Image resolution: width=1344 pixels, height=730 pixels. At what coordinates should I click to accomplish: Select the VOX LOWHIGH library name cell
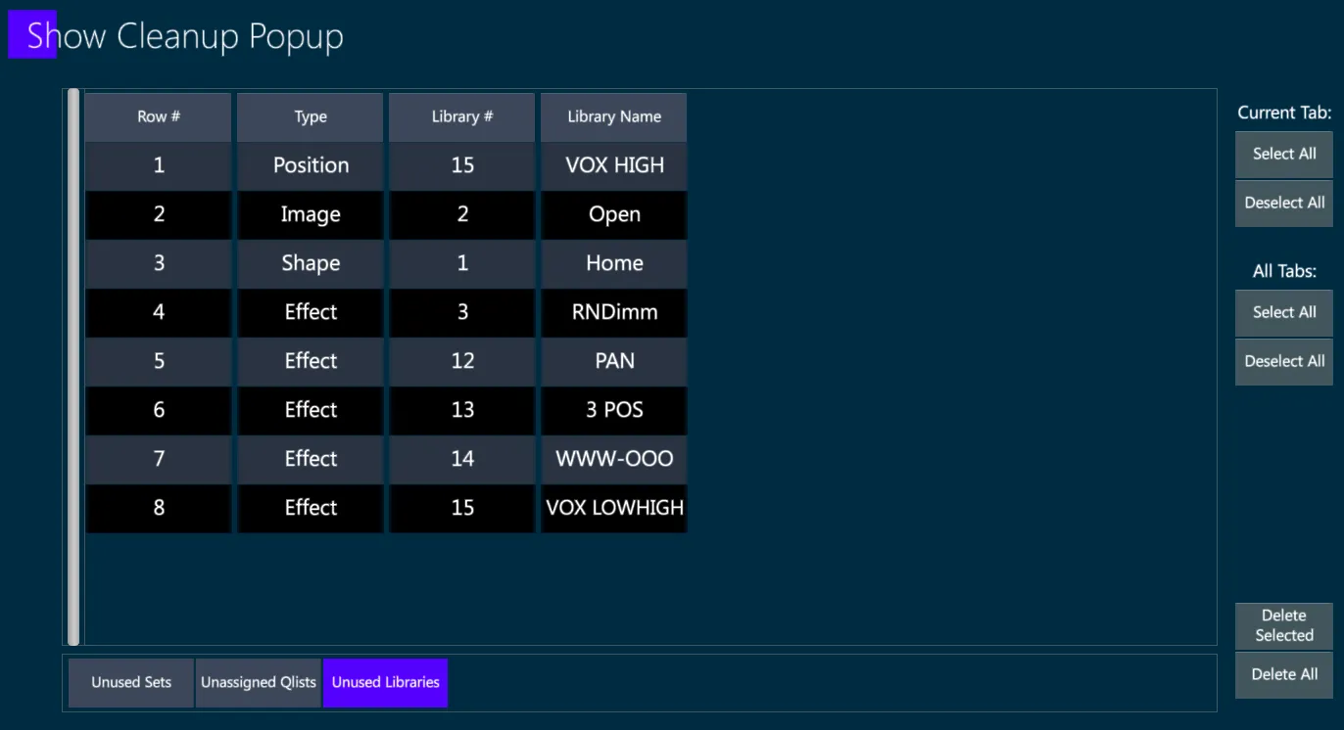pyautogui.click(x=614, y=508)
